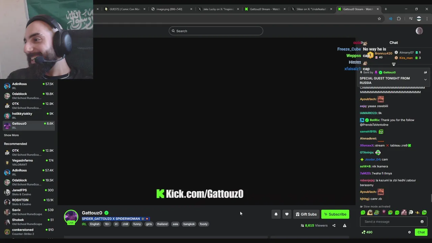
Task: Click the share stream icon
Action: (x=334, y=225)
